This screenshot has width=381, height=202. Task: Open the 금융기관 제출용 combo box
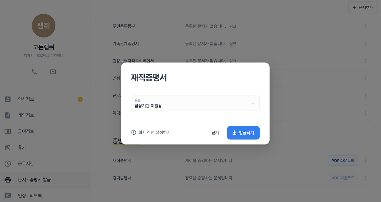click(x=195, y=103)
